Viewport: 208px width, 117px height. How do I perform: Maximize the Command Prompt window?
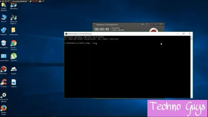coord(184,34)
